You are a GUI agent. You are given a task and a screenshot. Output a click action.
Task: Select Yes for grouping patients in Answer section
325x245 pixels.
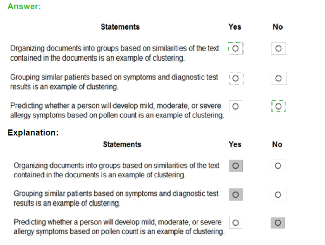[x=236, y=78]
